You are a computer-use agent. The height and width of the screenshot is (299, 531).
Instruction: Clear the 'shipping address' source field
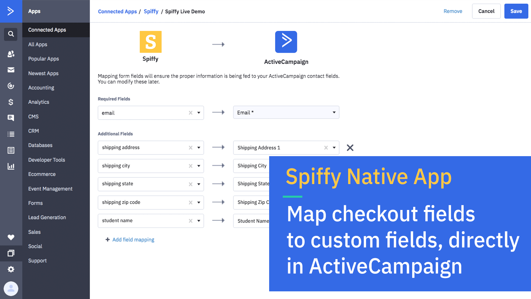click(x=190, y=148)
